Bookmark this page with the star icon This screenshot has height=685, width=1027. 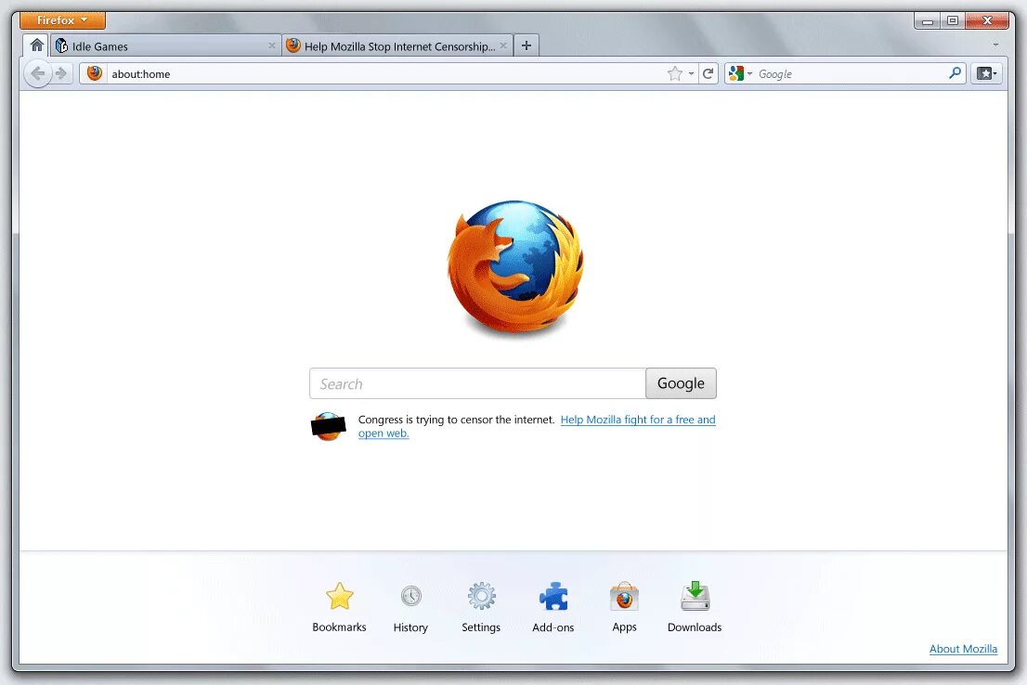point(675,73)
